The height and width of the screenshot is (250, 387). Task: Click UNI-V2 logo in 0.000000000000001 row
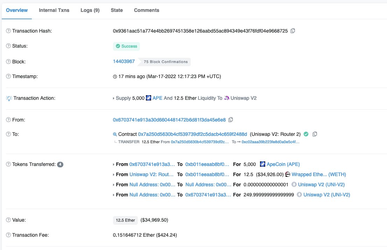coord(294,185)
